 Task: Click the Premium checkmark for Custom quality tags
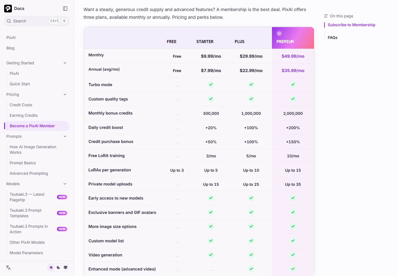293,99
